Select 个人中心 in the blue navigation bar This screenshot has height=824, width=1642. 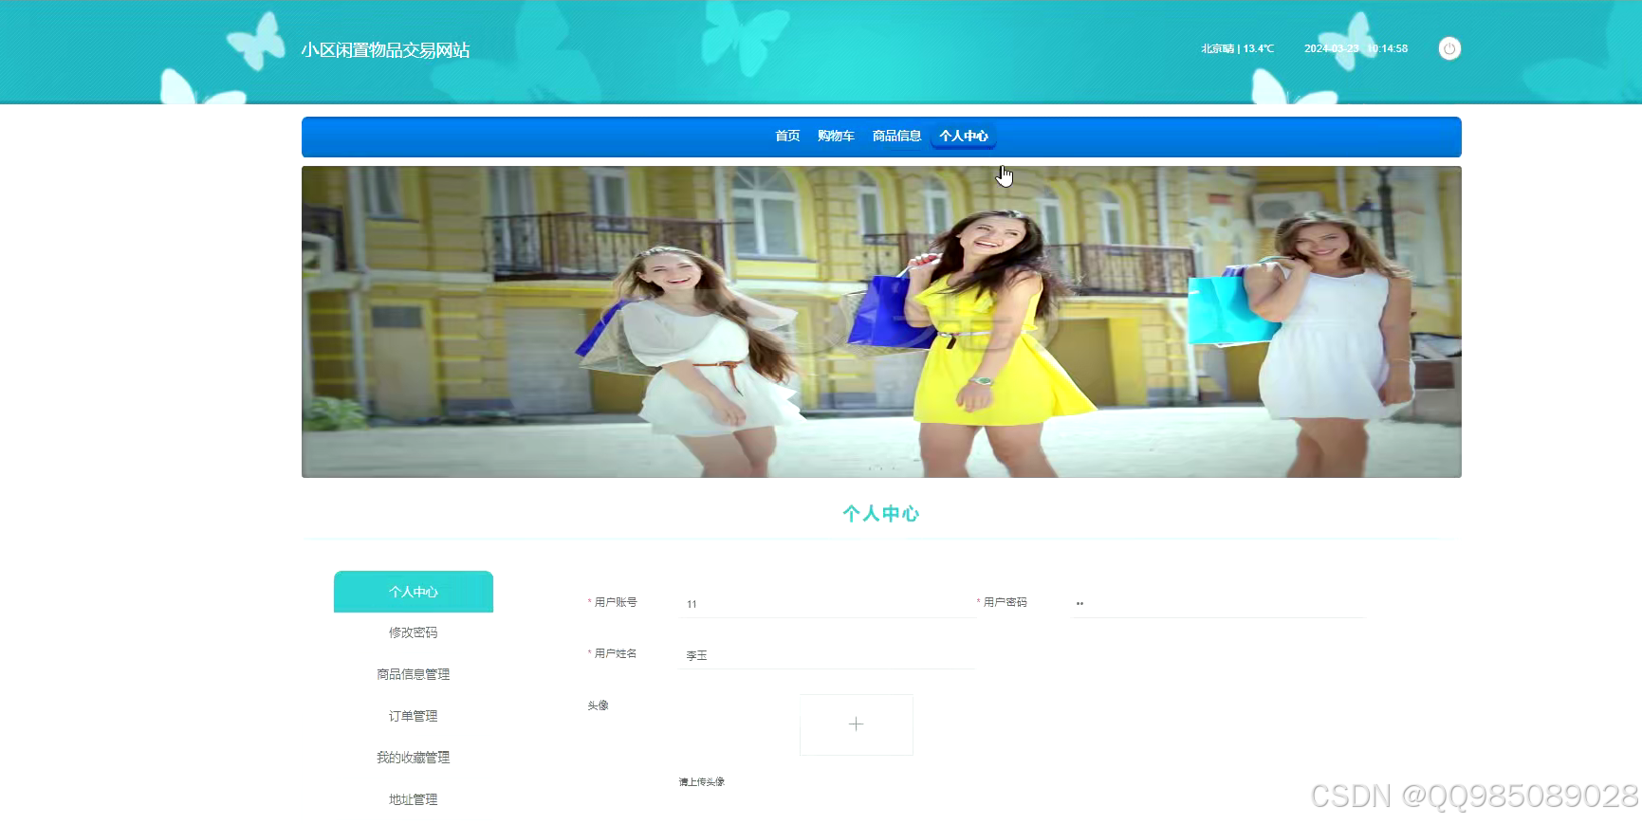coord(964,136)
